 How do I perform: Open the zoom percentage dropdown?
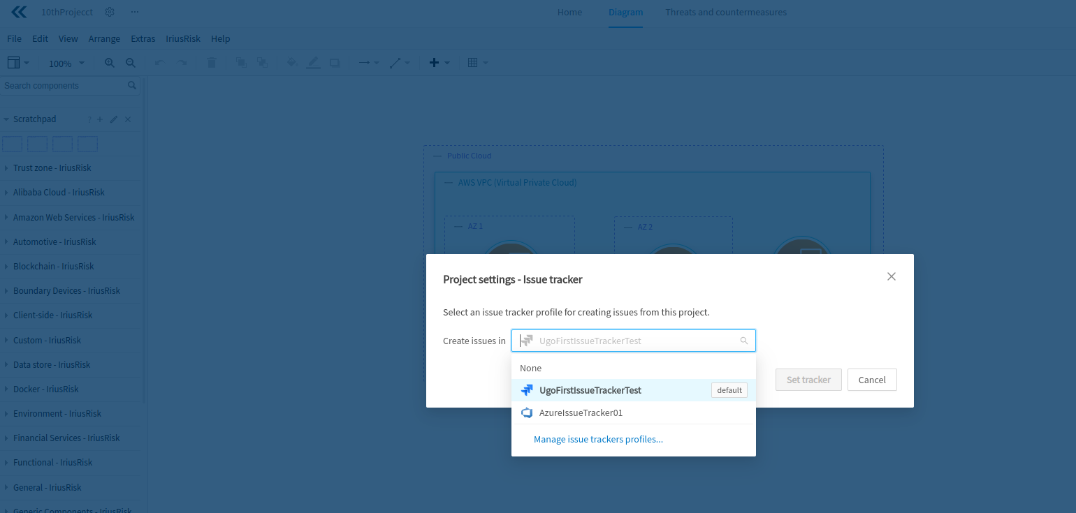tap(65, 63)
